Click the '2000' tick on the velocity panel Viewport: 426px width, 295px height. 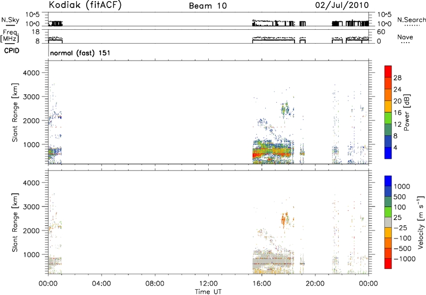point(31,231)
